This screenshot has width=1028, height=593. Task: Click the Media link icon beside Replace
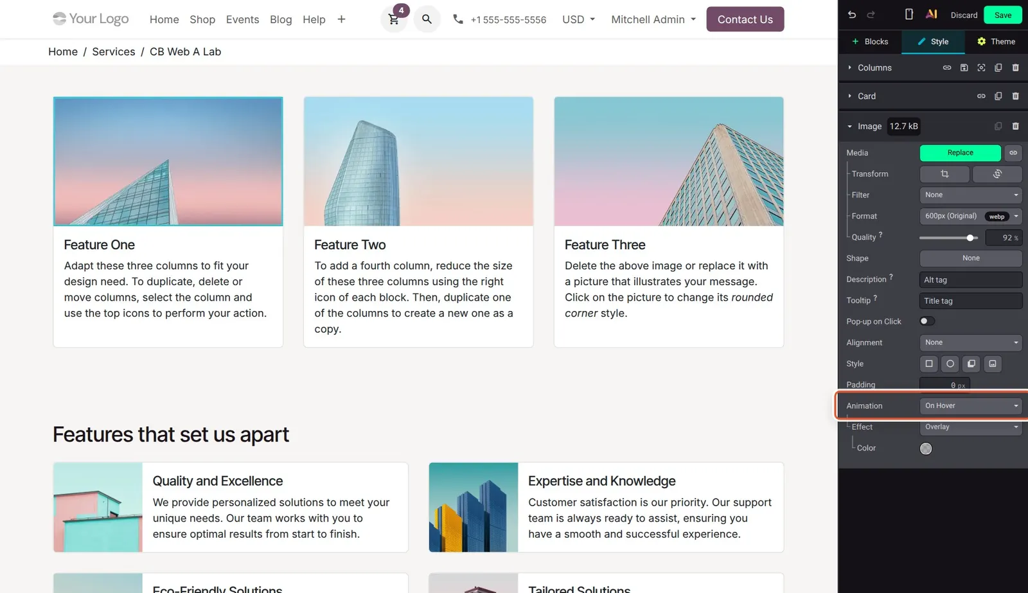[x=1013, y=153]
